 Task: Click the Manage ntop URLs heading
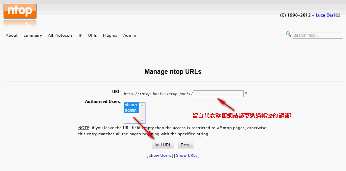pyautogui.click(x=173, y=72)
